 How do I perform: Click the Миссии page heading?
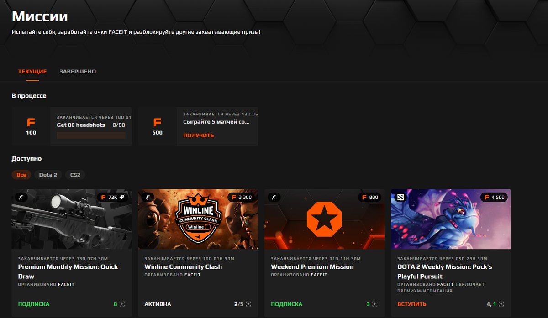click(40, 16)
